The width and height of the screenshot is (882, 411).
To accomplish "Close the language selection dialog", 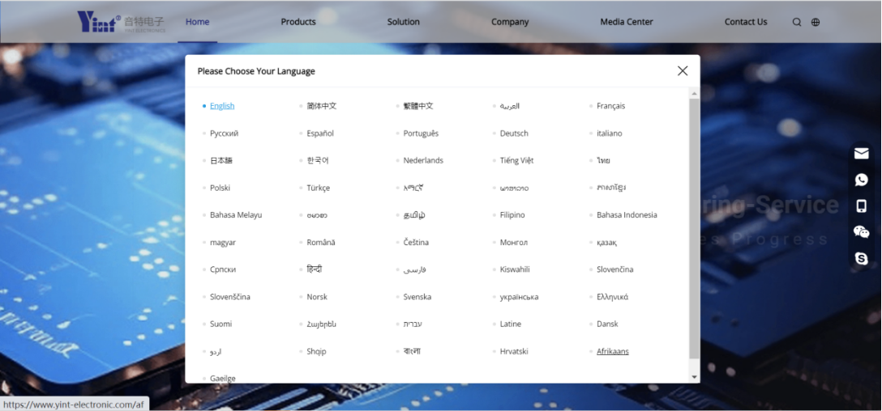I will coord(682,71).
